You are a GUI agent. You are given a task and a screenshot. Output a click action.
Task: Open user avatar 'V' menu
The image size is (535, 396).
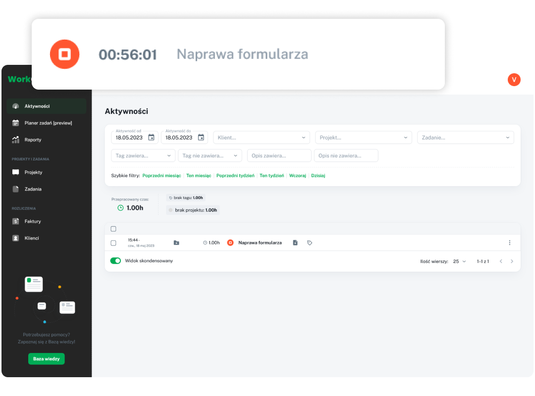pos(514,80)
